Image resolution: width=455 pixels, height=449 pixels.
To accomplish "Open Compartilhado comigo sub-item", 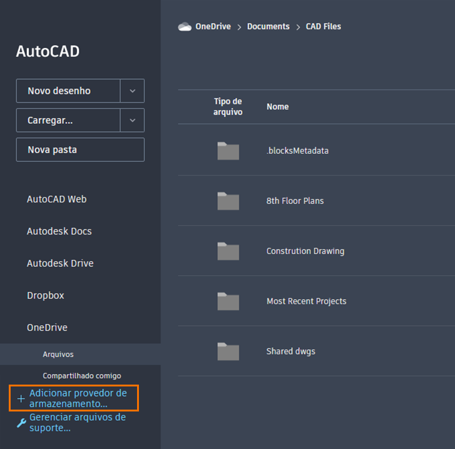I will click(x=82, y=376).
